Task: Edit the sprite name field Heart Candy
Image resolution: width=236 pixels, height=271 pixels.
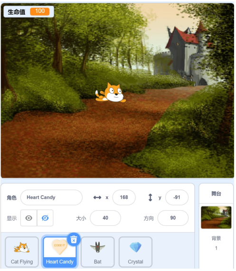Action: (x=51, y=197)
